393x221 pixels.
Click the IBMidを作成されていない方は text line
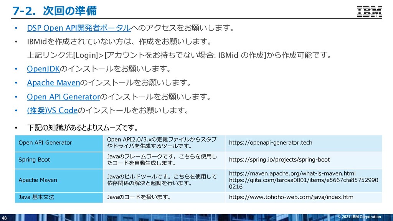click(x=120, y=41)
